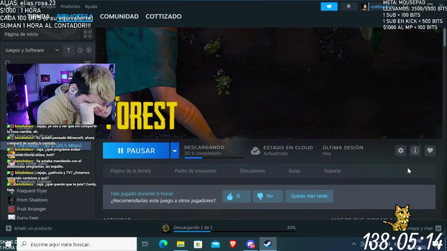Open Punto de encuentro tab
The width and height of the screenshot is (447, 251).
point(196,171)
